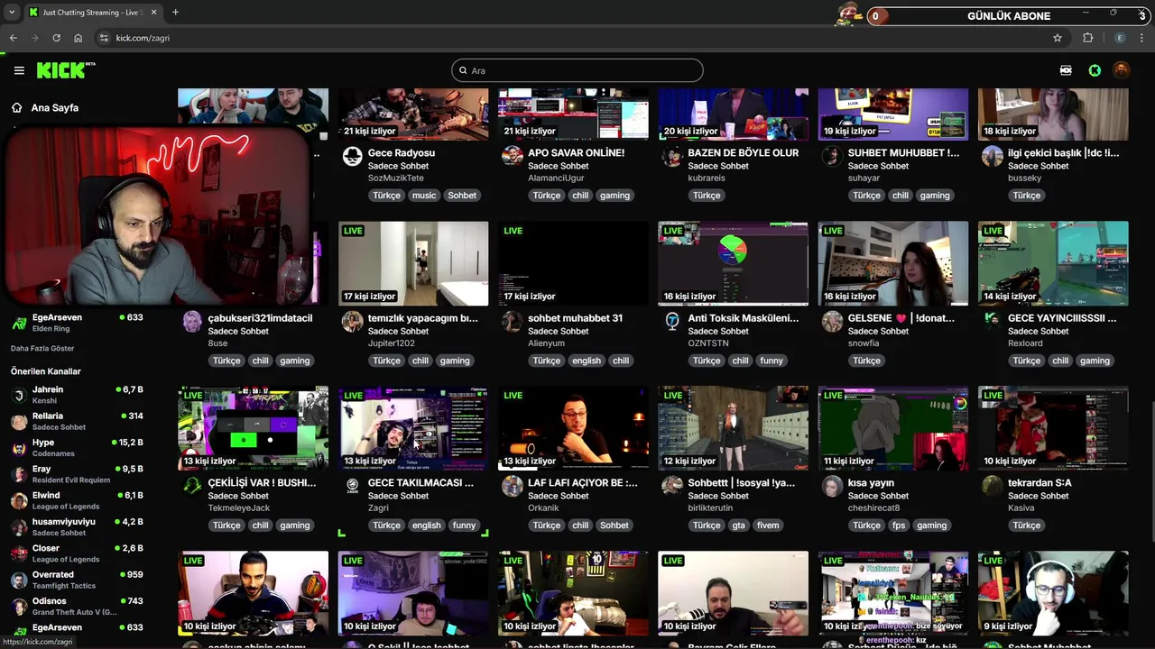1155x649 pixels.
Task: Open the browser profile icon
Action: click(x=1120, y=38)
